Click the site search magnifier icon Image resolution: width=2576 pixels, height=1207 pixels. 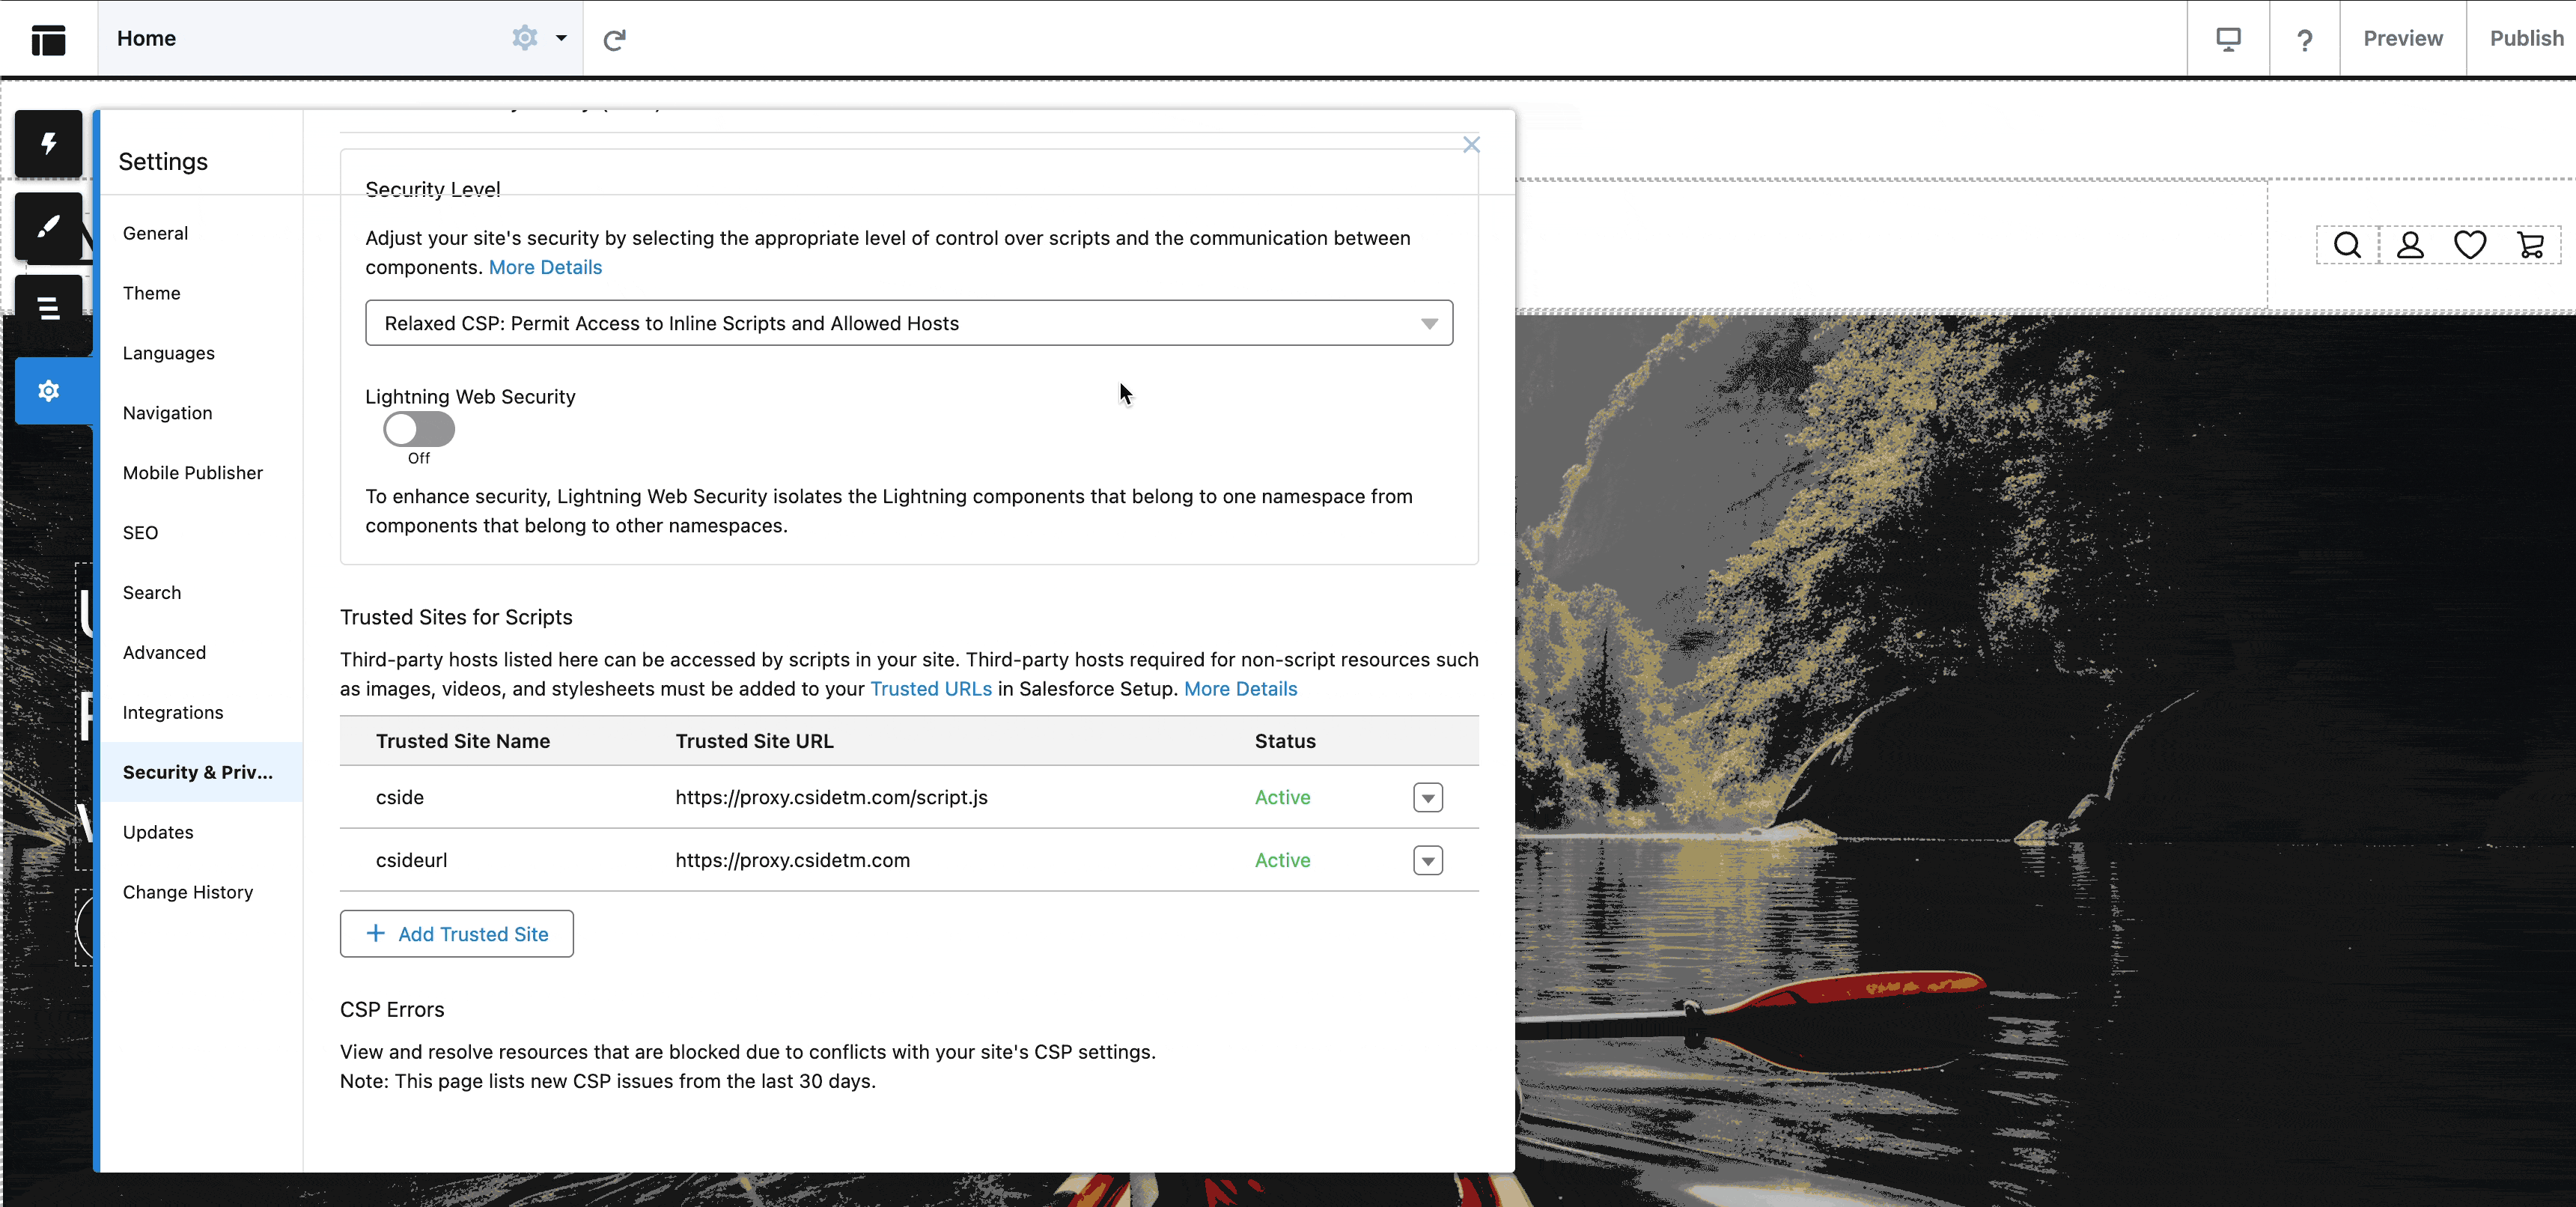[x=2346, y=244]
